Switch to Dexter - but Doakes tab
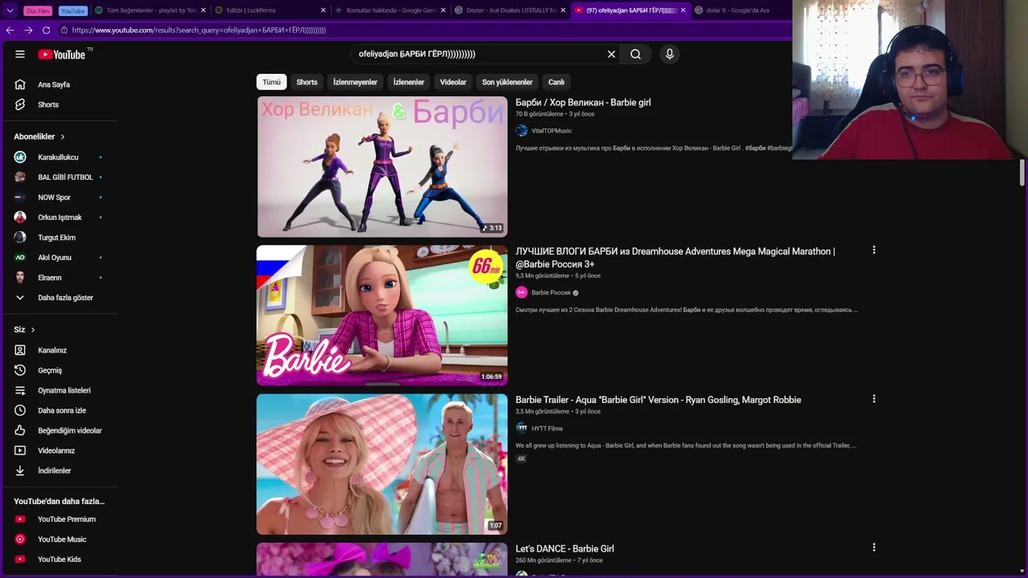The width and height of the screenshot is (1028, 578). point(510,10)
